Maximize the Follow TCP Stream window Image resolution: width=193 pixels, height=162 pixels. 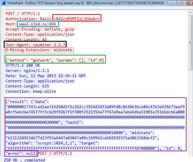(182, 3)
